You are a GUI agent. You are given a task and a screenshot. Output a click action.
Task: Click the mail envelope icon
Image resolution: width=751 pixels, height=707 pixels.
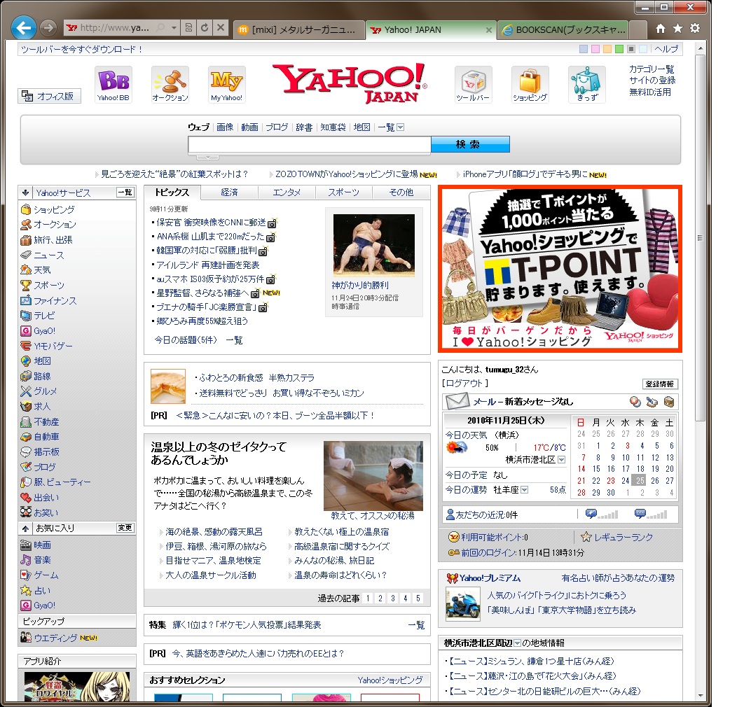tap(457, 401)
